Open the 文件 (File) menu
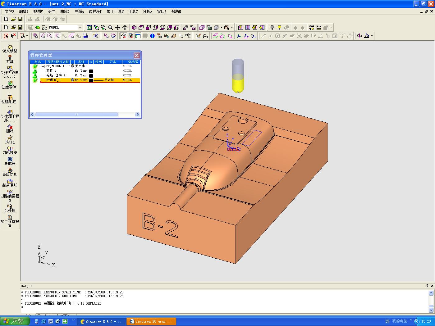The image size is (435, 326). pos(9,11)
